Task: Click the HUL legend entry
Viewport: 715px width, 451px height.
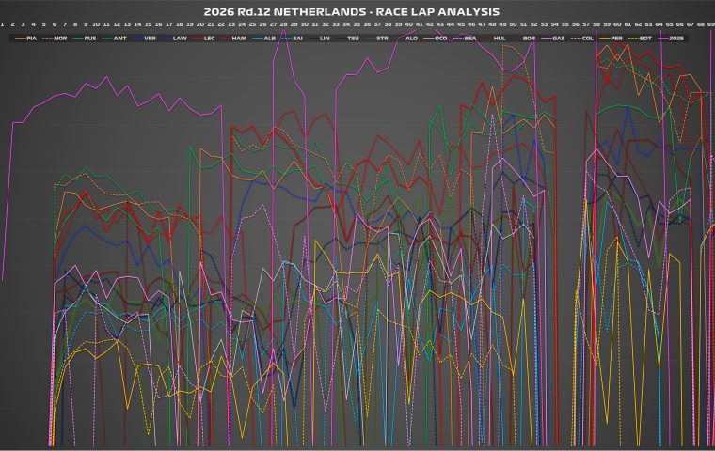Action: pos(494,39)
